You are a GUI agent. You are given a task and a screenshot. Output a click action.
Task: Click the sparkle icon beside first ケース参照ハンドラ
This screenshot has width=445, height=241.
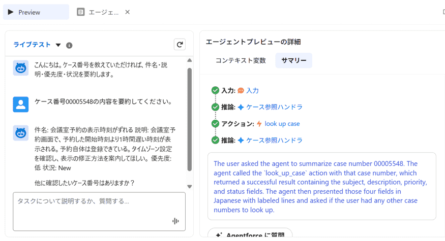click(241, 107)
